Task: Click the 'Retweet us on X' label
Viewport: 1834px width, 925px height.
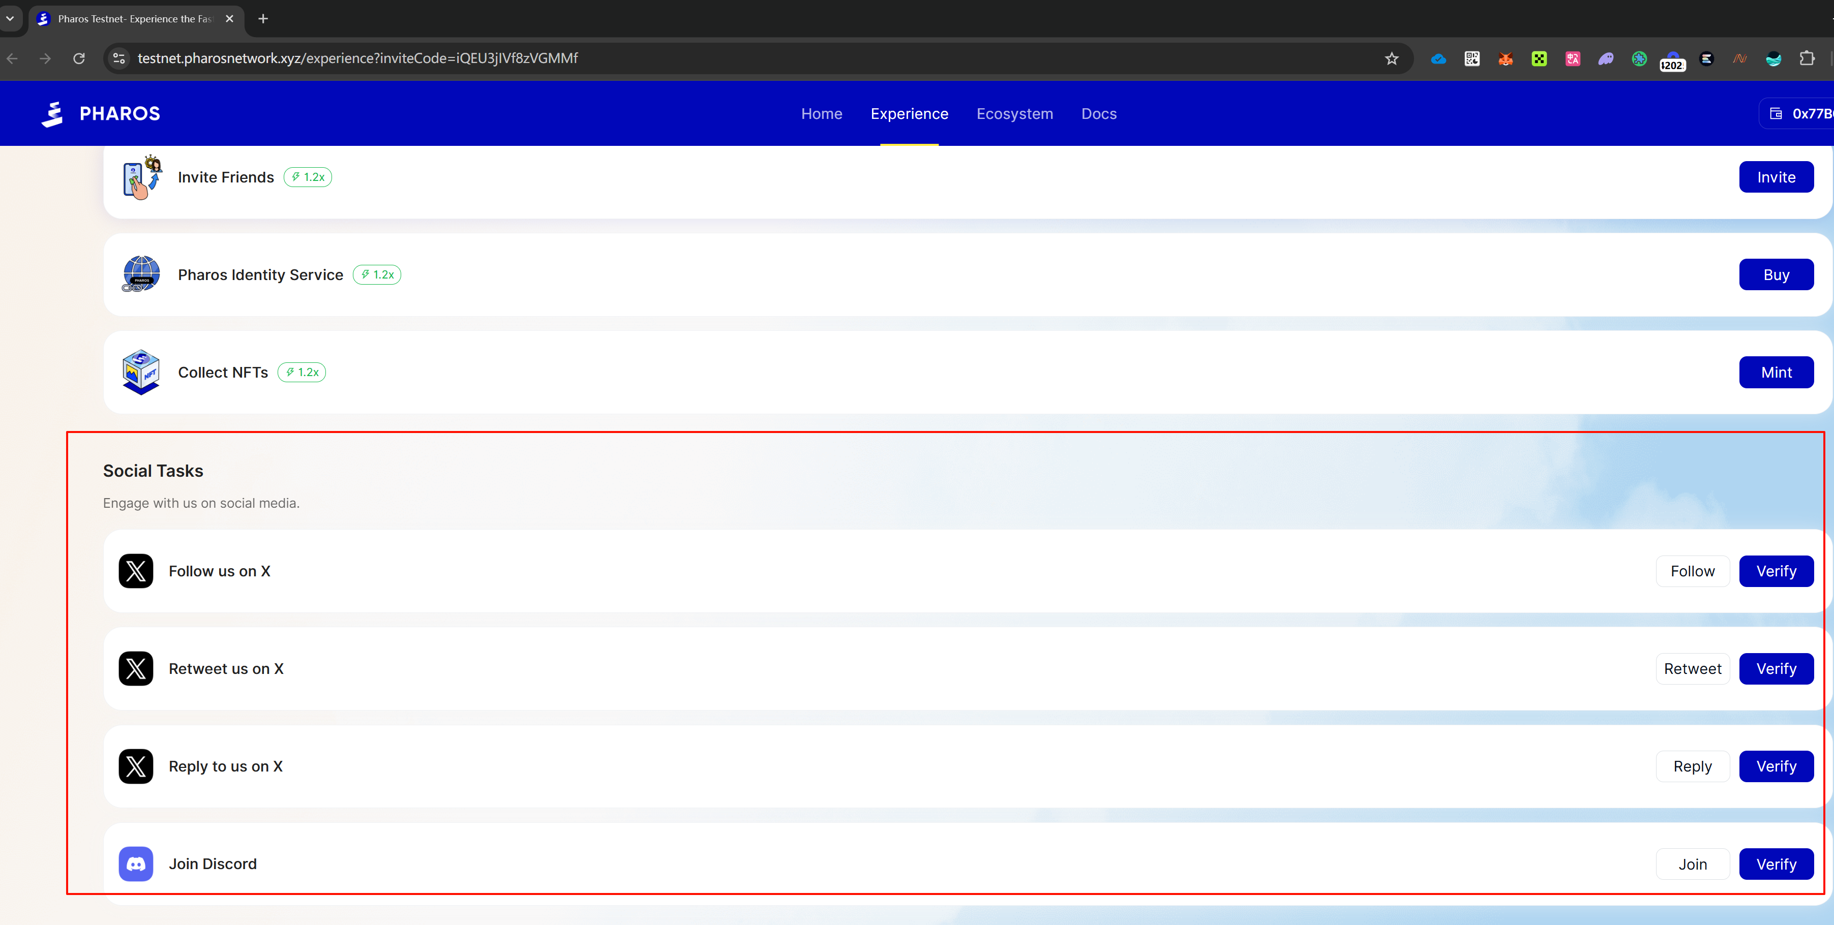Action: [226, 668]
